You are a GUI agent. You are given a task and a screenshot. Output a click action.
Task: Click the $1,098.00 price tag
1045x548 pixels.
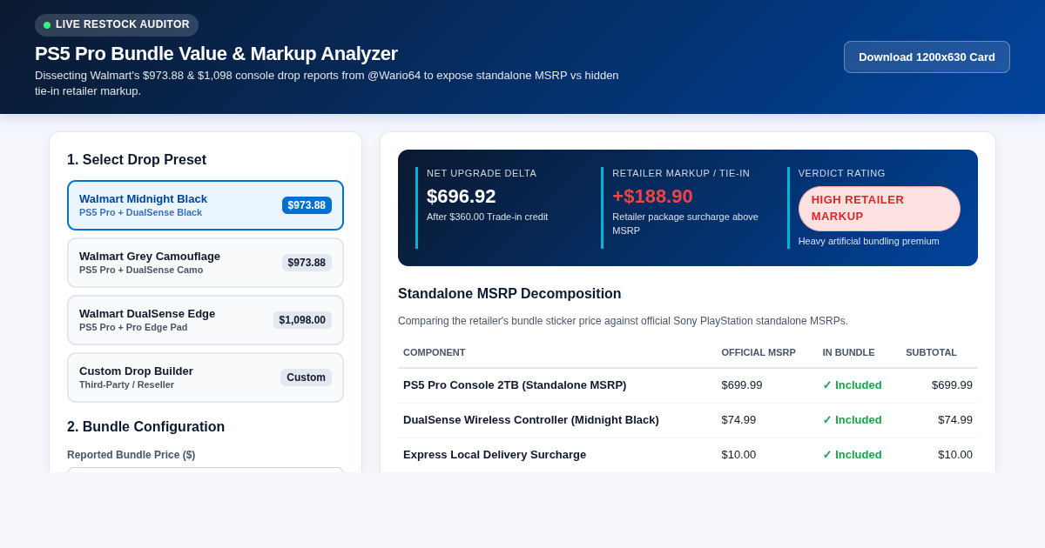302,320
